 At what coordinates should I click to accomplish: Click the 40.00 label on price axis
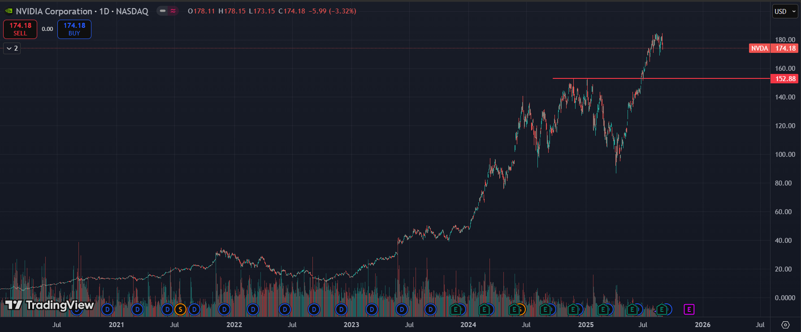(x=784, y=241)
